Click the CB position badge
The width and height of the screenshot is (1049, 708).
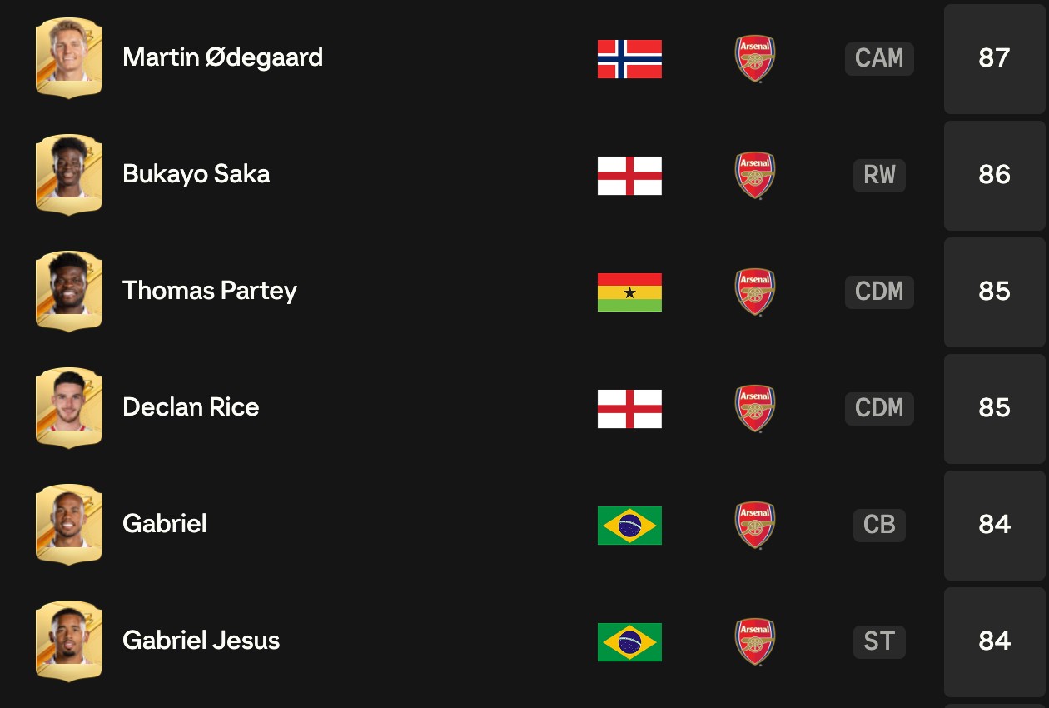[879, 525]
